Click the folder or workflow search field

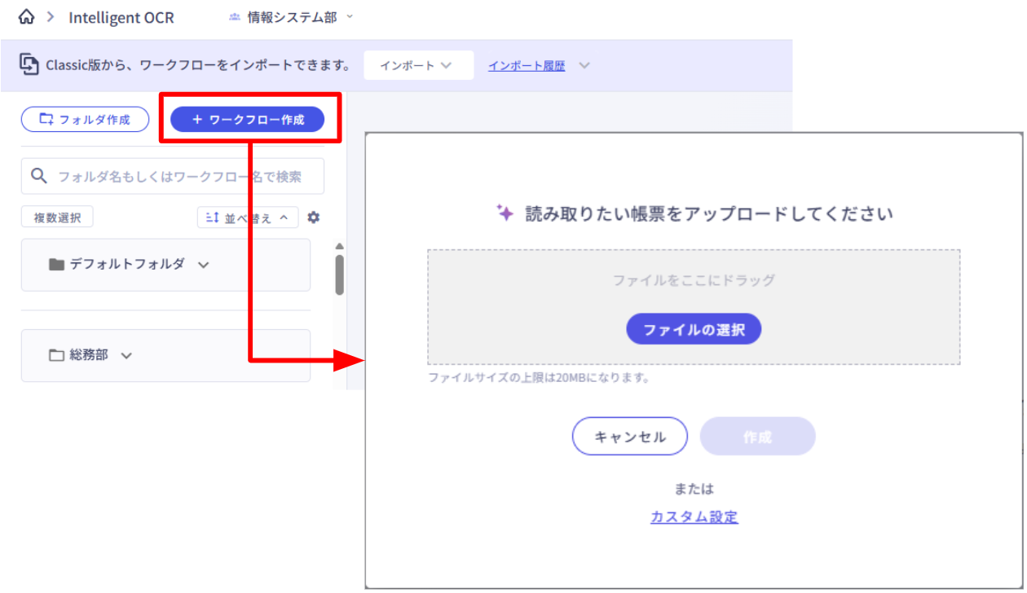(179, 176)
